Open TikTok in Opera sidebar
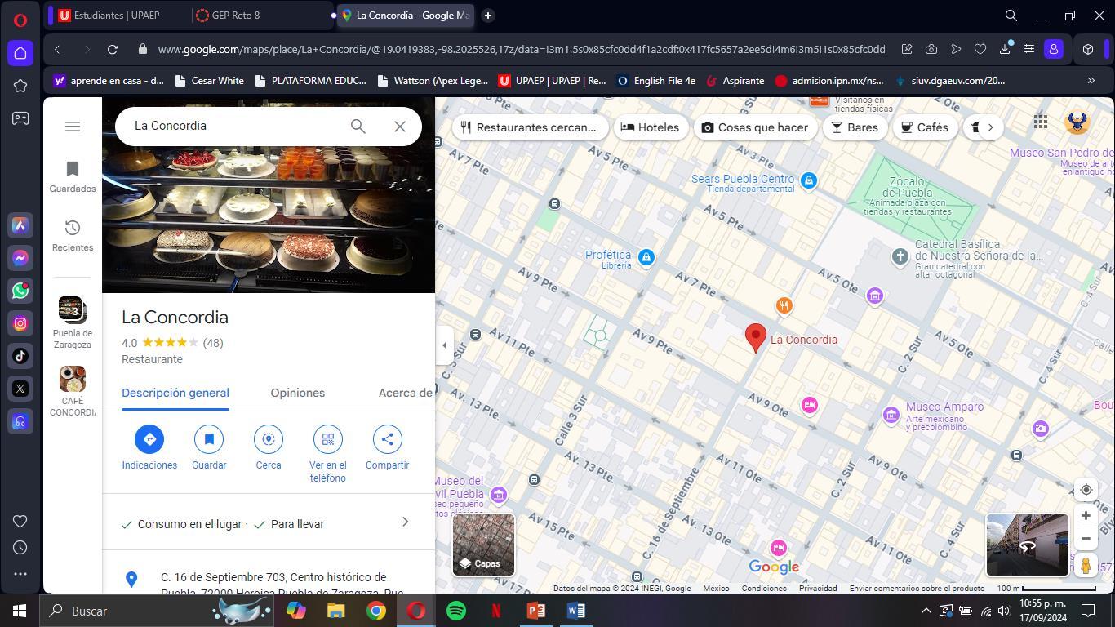1115x627 pixels. (20, 356)
